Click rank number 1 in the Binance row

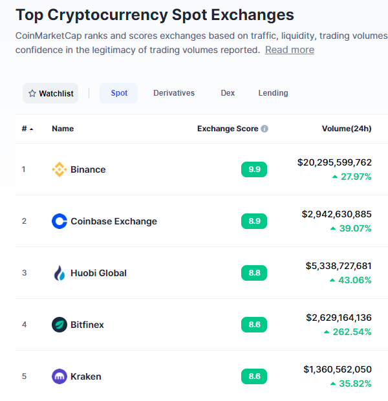pyautogui.click(x=23, y=169)
